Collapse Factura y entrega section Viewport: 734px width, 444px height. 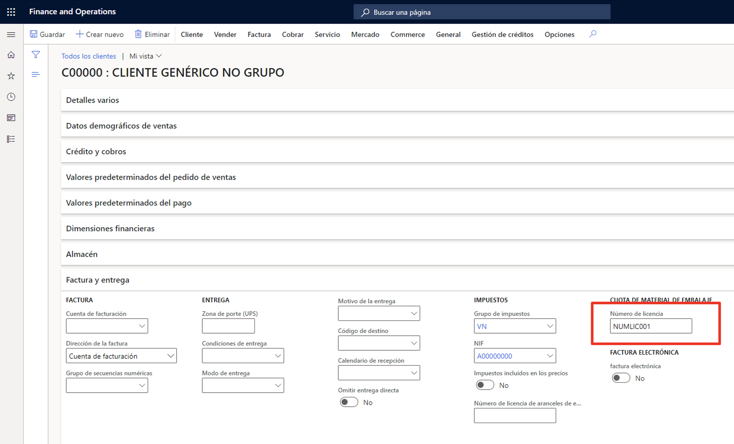pos(397,280)
